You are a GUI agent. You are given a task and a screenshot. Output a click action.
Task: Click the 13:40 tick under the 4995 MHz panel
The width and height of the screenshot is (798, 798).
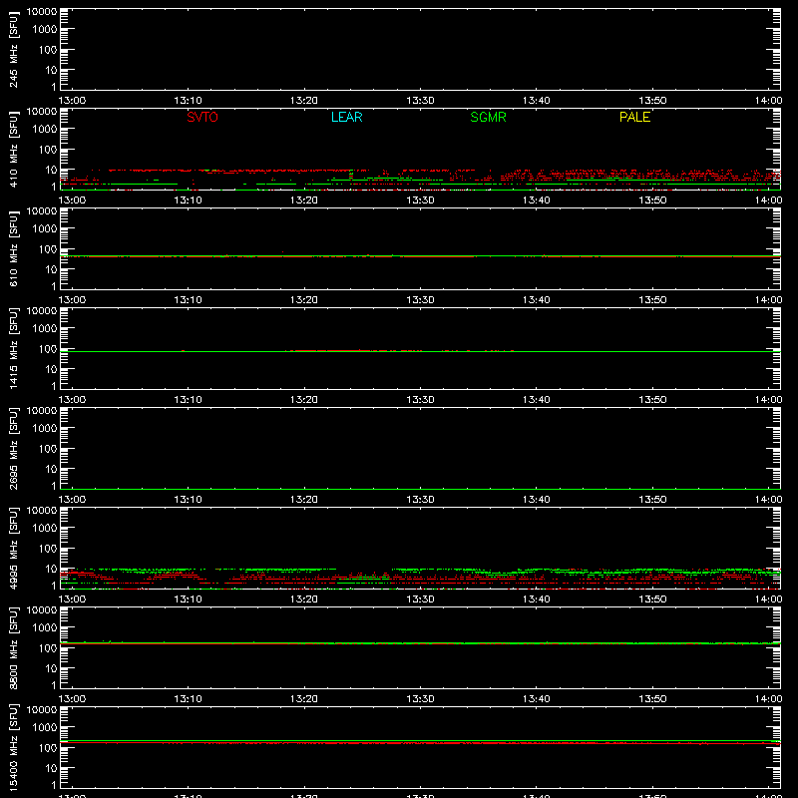[x=536, y=599]
